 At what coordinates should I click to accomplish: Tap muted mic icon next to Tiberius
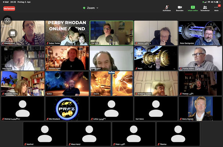tap(159, 144)
